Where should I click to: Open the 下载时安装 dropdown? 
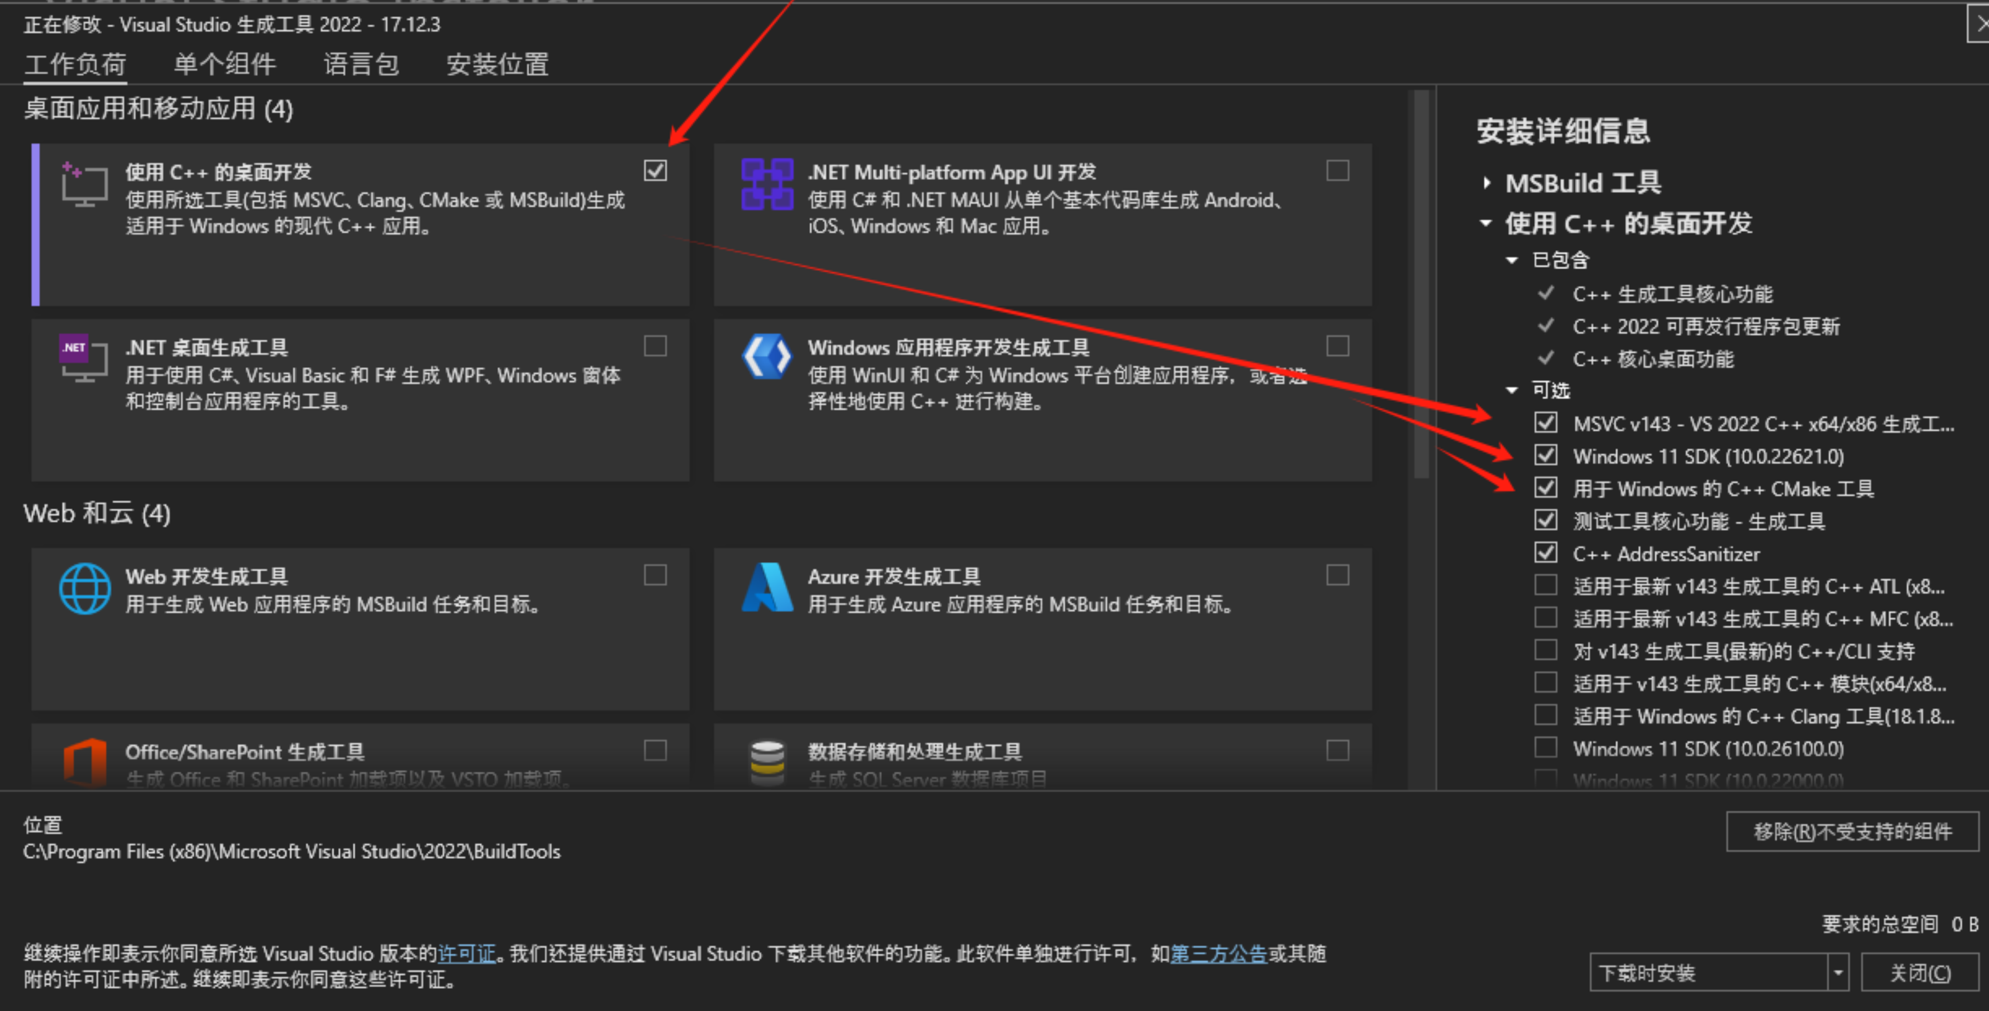click(1838, 971)
